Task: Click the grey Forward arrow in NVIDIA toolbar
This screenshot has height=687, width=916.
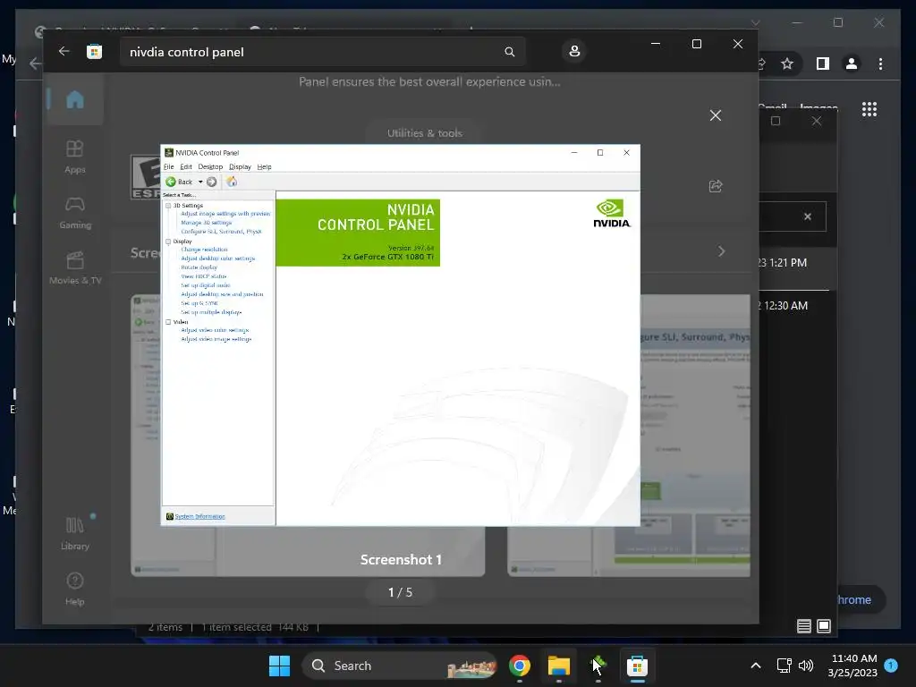Action: [x=211, y=182]
